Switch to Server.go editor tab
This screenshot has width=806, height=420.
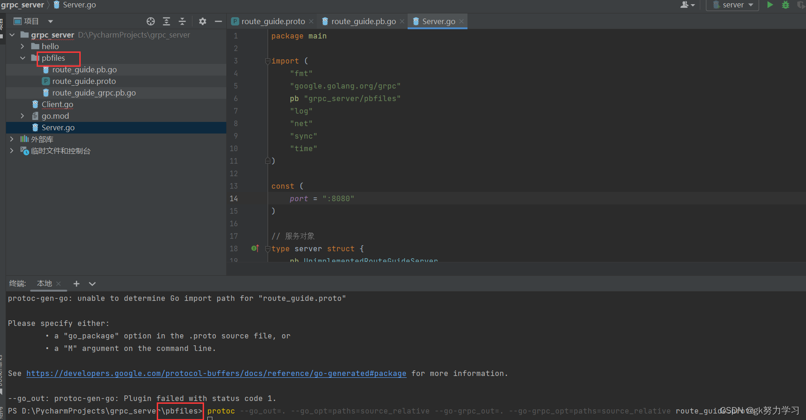(x=438, y=21)
